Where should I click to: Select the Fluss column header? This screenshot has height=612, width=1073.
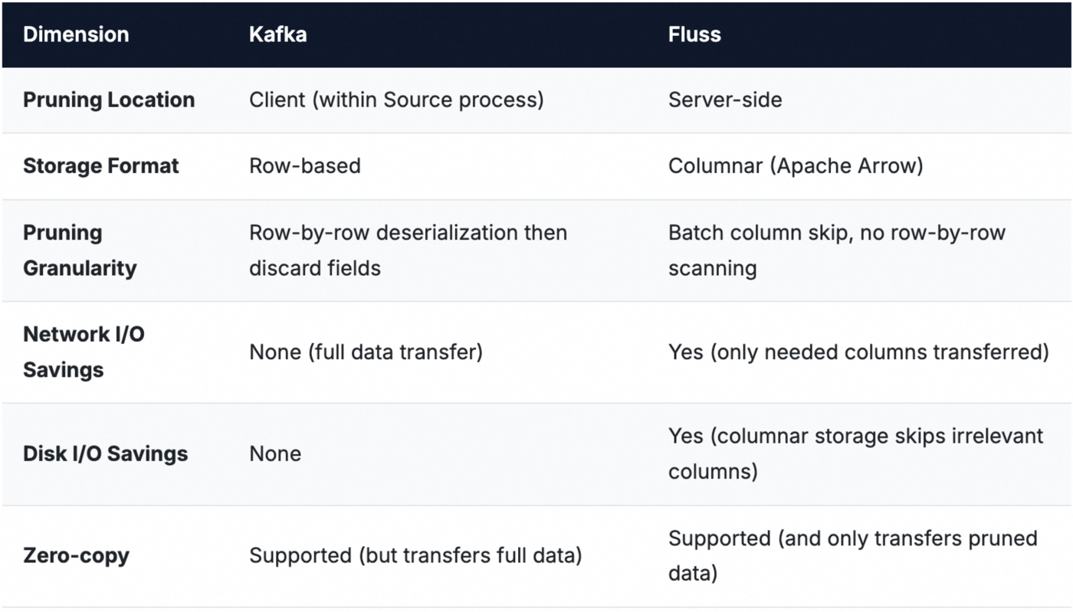coord(694,34)
